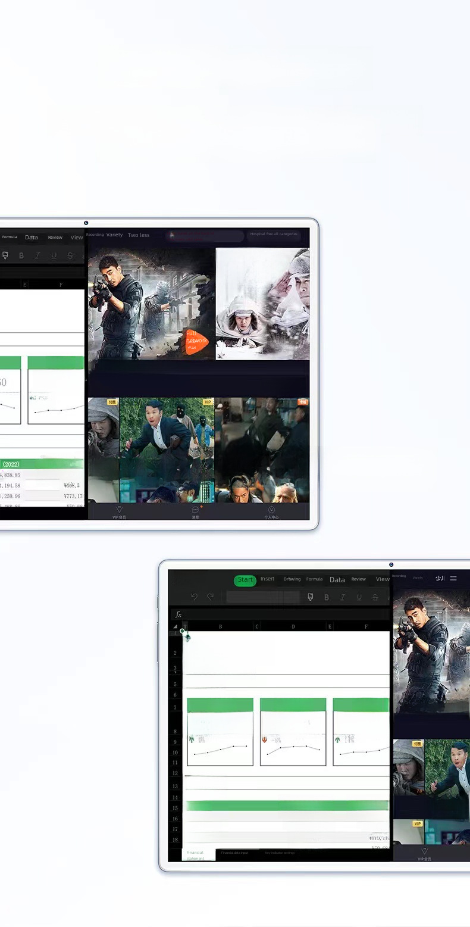Image resolution: width=470 pixels, height=927 pixels.
Task: Click first sparkline chart card under column B
Action: click(220, 732)
